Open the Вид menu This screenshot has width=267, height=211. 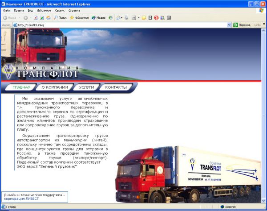click(x=30, y=11)
